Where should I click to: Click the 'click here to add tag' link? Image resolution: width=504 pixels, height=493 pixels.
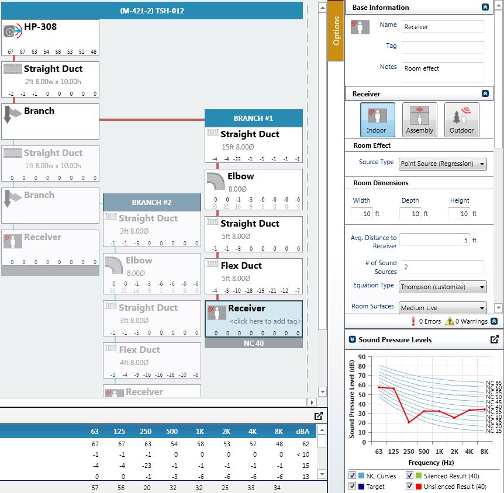[x=265, y=321]
